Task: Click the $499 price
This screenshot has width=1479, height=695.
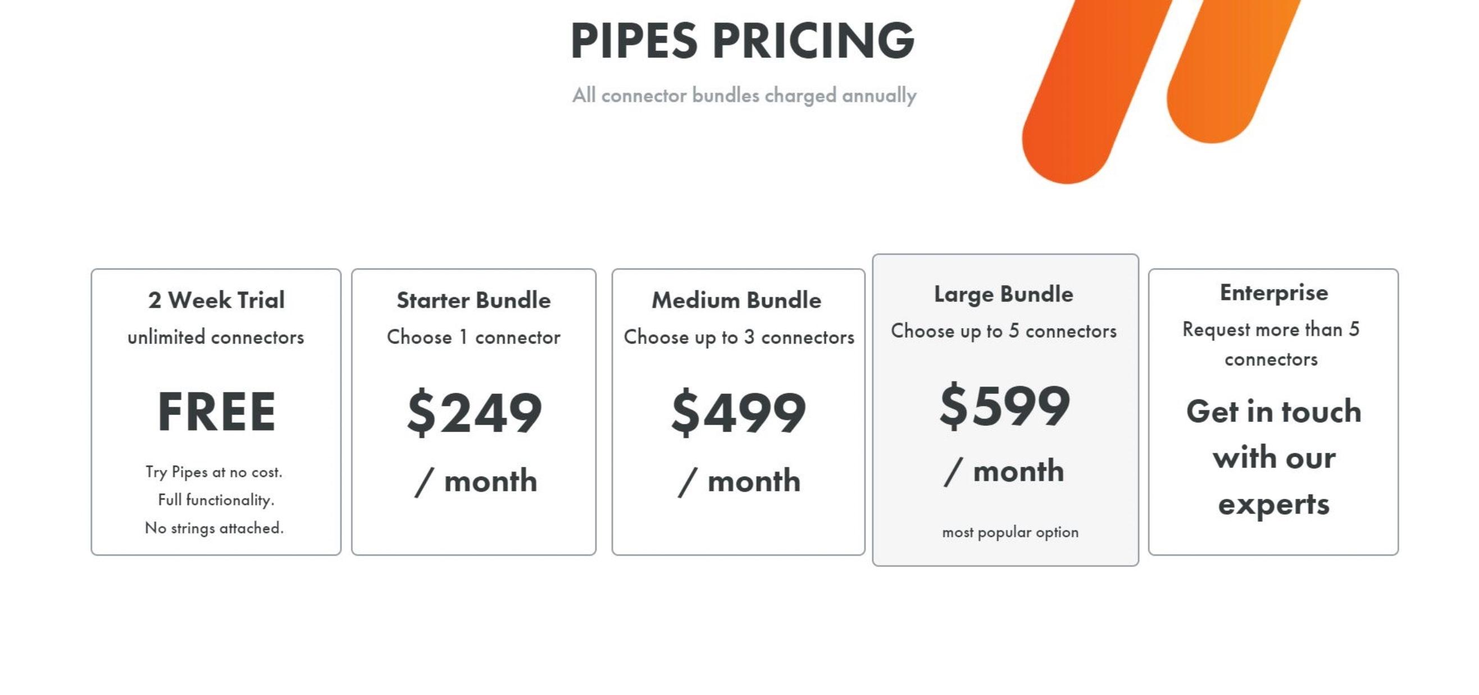Action: (x=738, y=412)
